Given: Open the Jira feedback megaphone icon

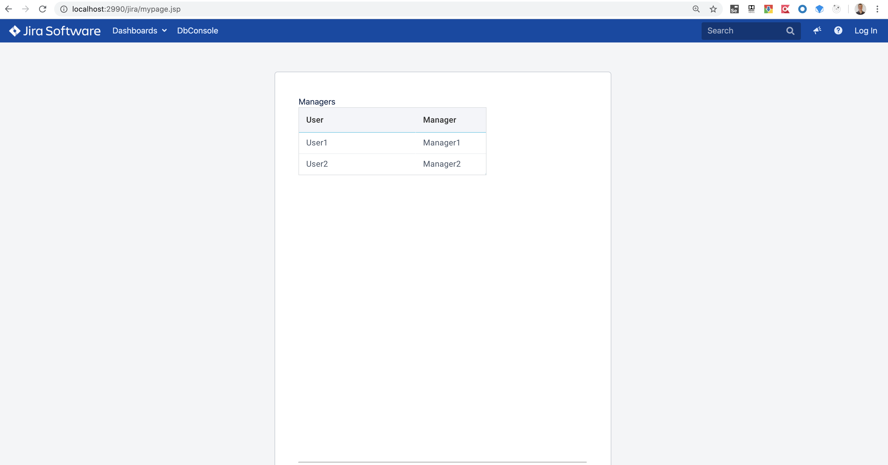Looking at the screenshot, I should 817,31.
